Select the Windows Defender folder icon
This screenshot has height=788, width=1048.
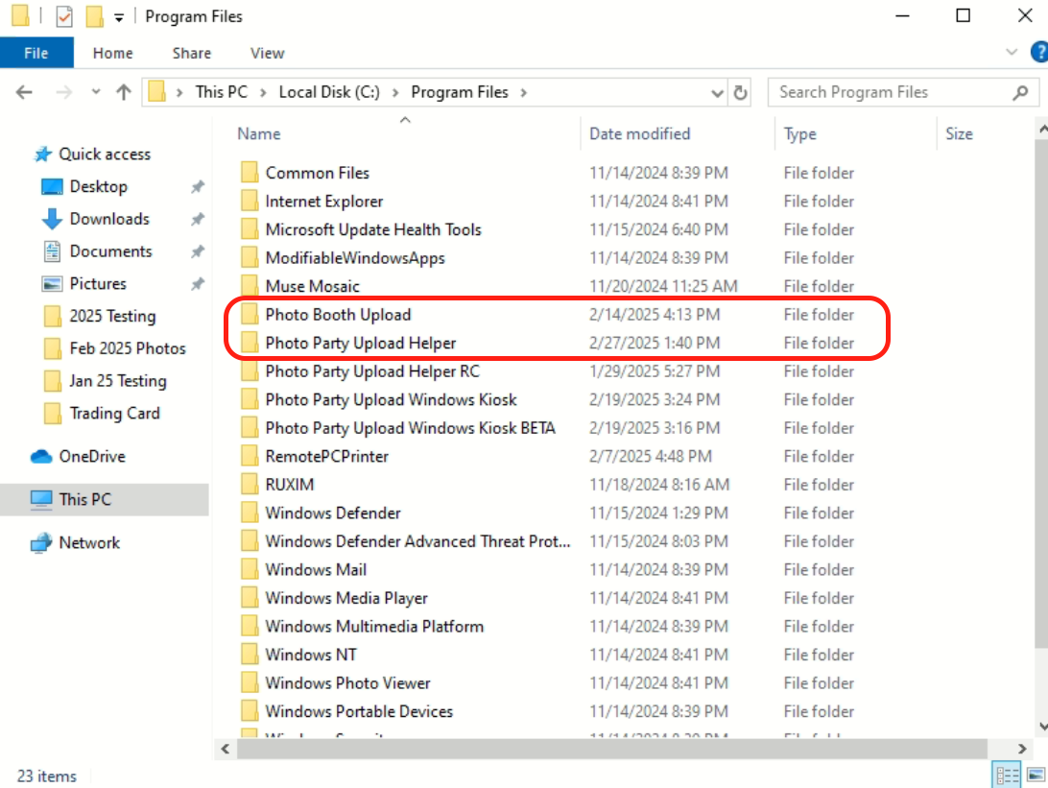[250, 513]
